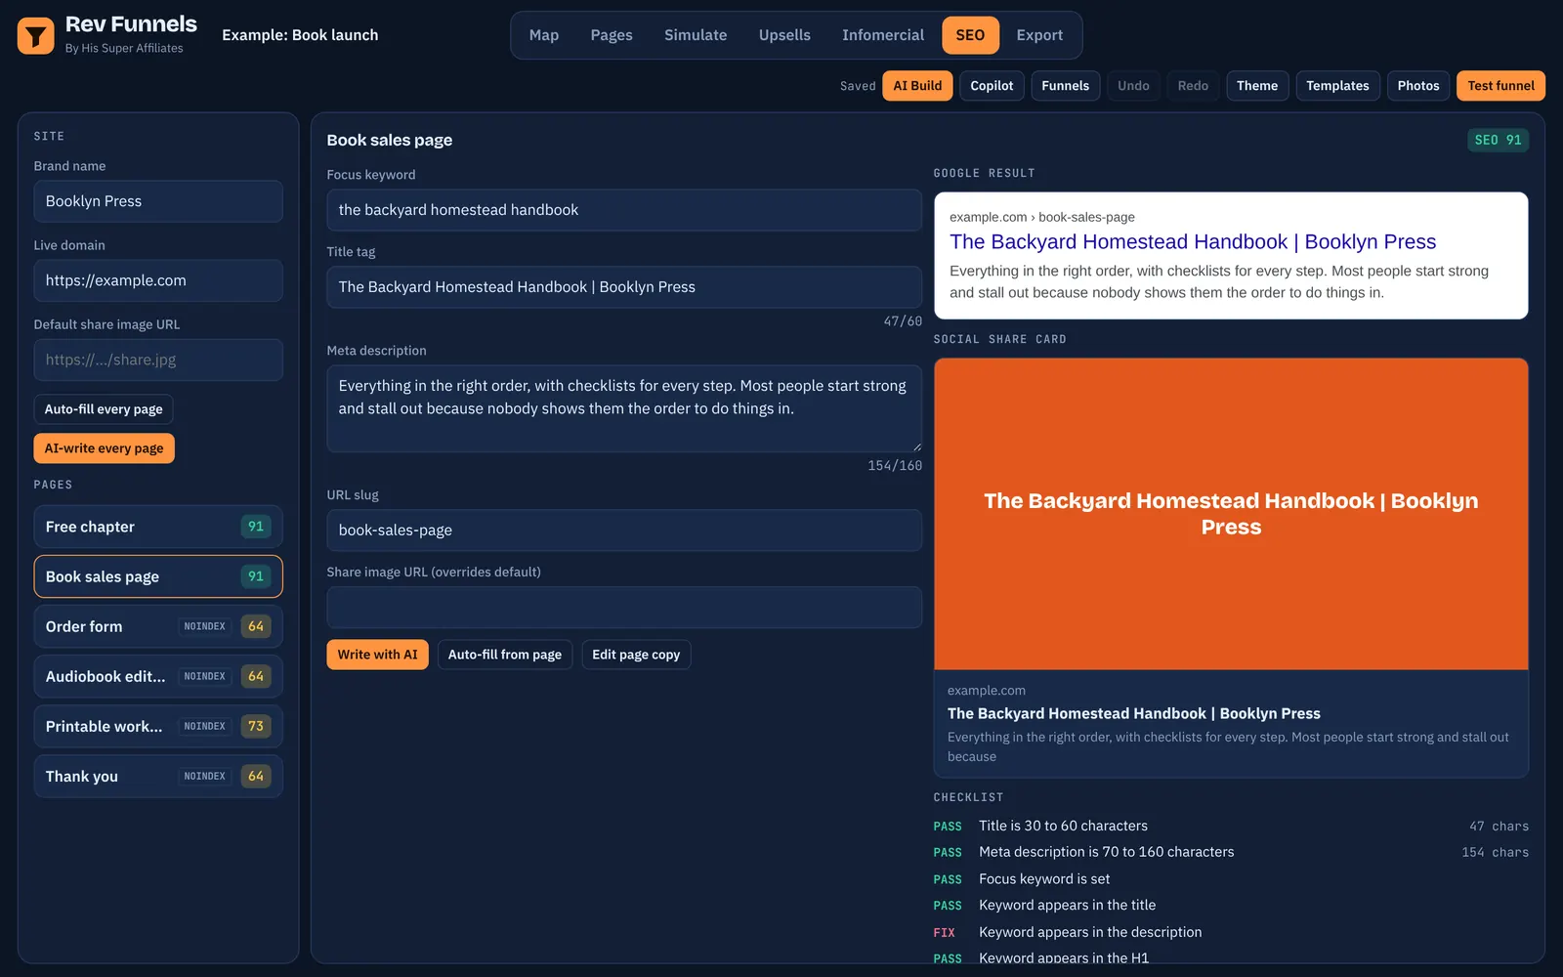Select the SEO tab
Viewport: 1563px width, 977px height.
970,35
